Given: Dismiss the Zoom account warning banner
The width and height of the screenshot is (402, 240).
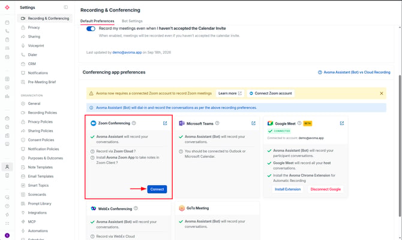Looking at the screenshot, I should [382, 93].
